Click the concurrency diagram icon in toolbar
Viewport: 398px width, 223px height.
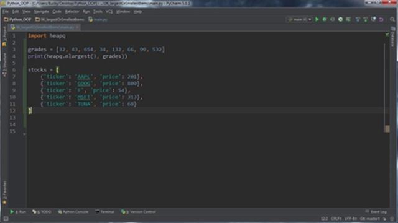click(348, 19)
